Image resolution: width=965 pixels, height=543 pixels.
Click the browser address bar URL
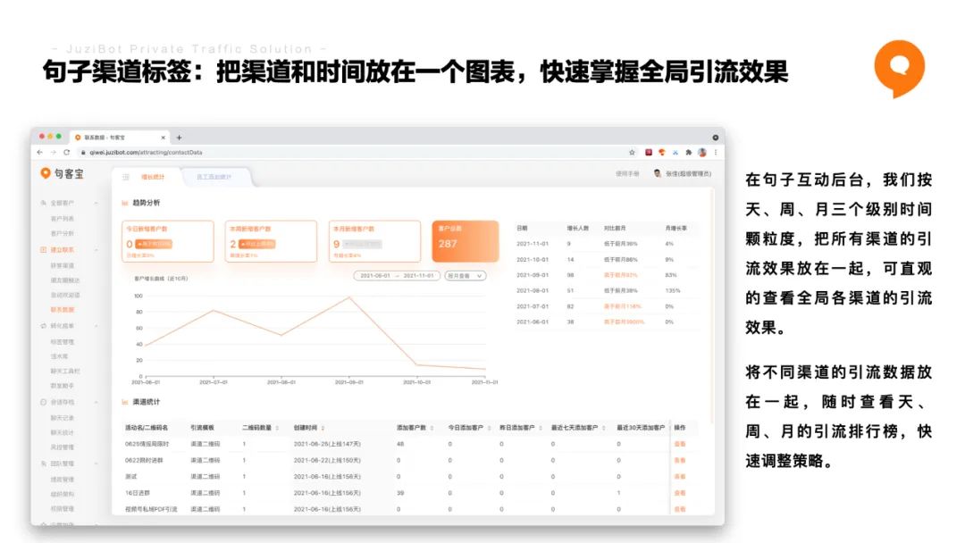(x=146, y=153)
